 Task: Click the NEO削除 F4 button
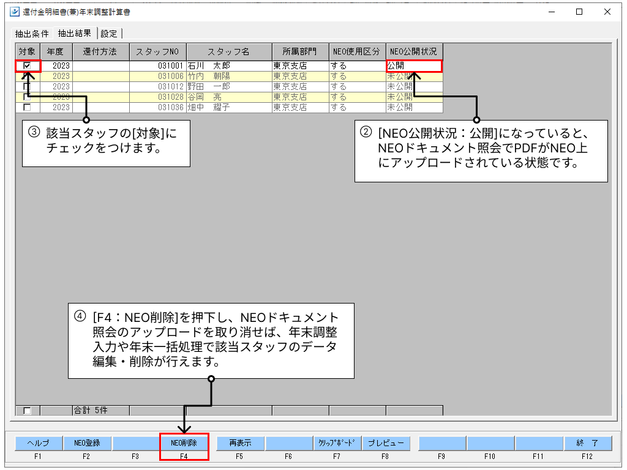(184, 443)
